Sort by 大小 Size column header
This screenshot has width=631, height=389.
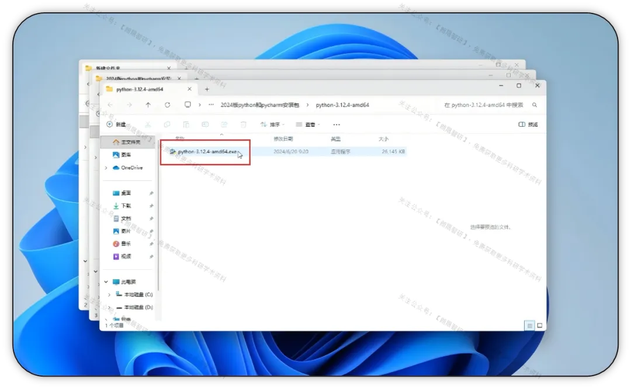[x=383, y=139]
